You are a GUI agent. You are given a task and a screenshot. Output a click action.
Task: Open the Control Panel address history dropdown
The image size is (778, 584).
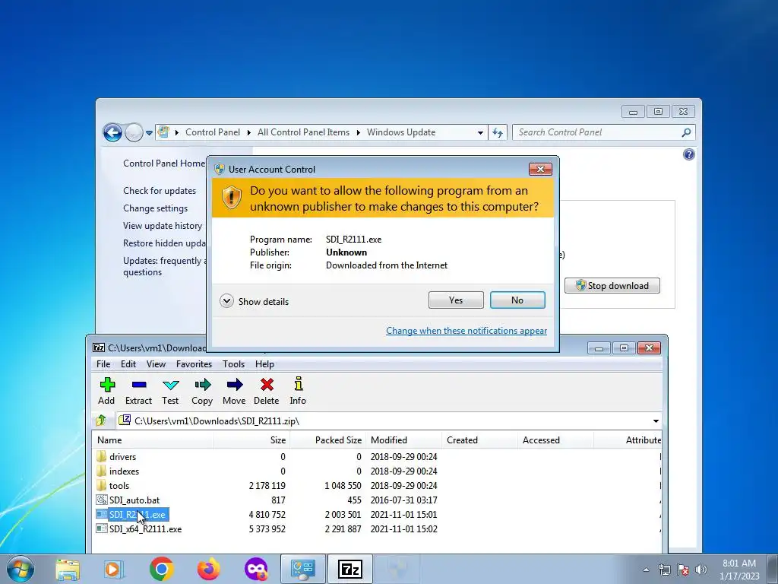pyautogui.click(x=480, y=132)
